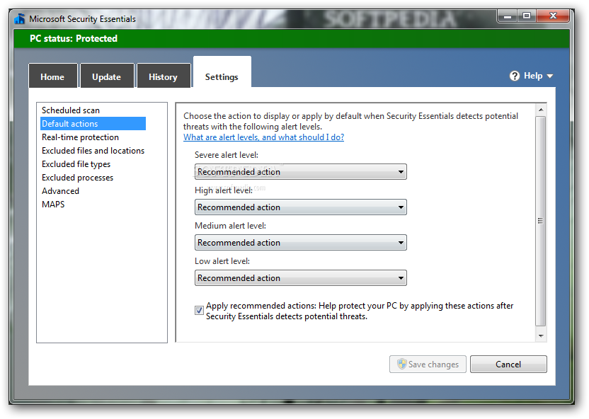Toggle the Apply recommended actions checkbox
589x419 pixels.
(x=199, y=311)
